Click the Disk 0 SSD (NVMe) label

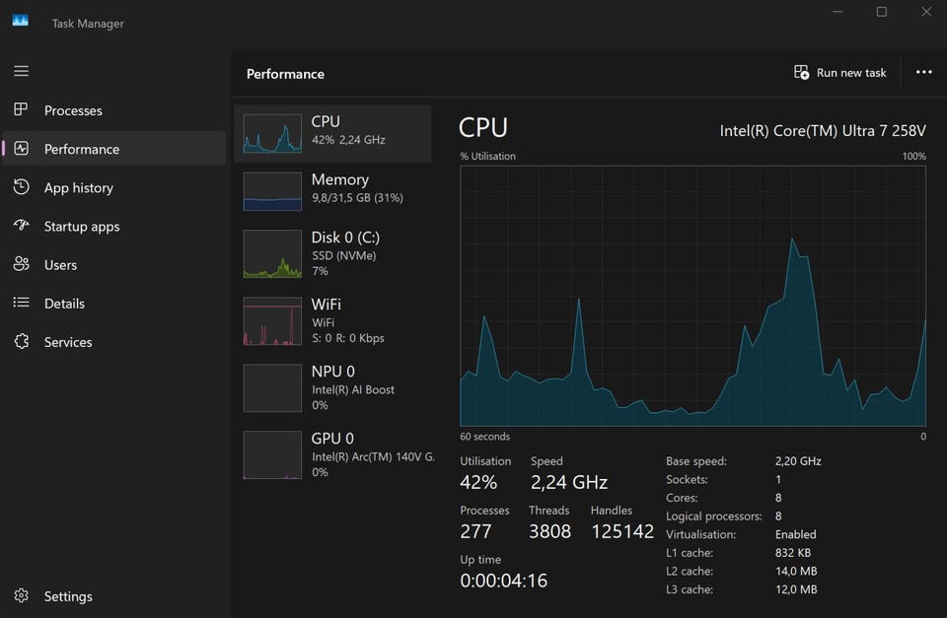(343, 256)
